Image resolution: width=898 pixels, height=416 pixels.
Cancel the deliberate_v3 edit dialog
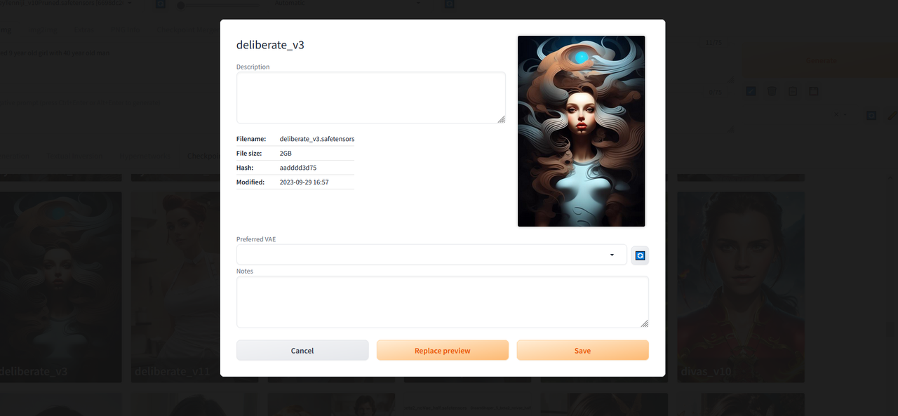(302, 350)
